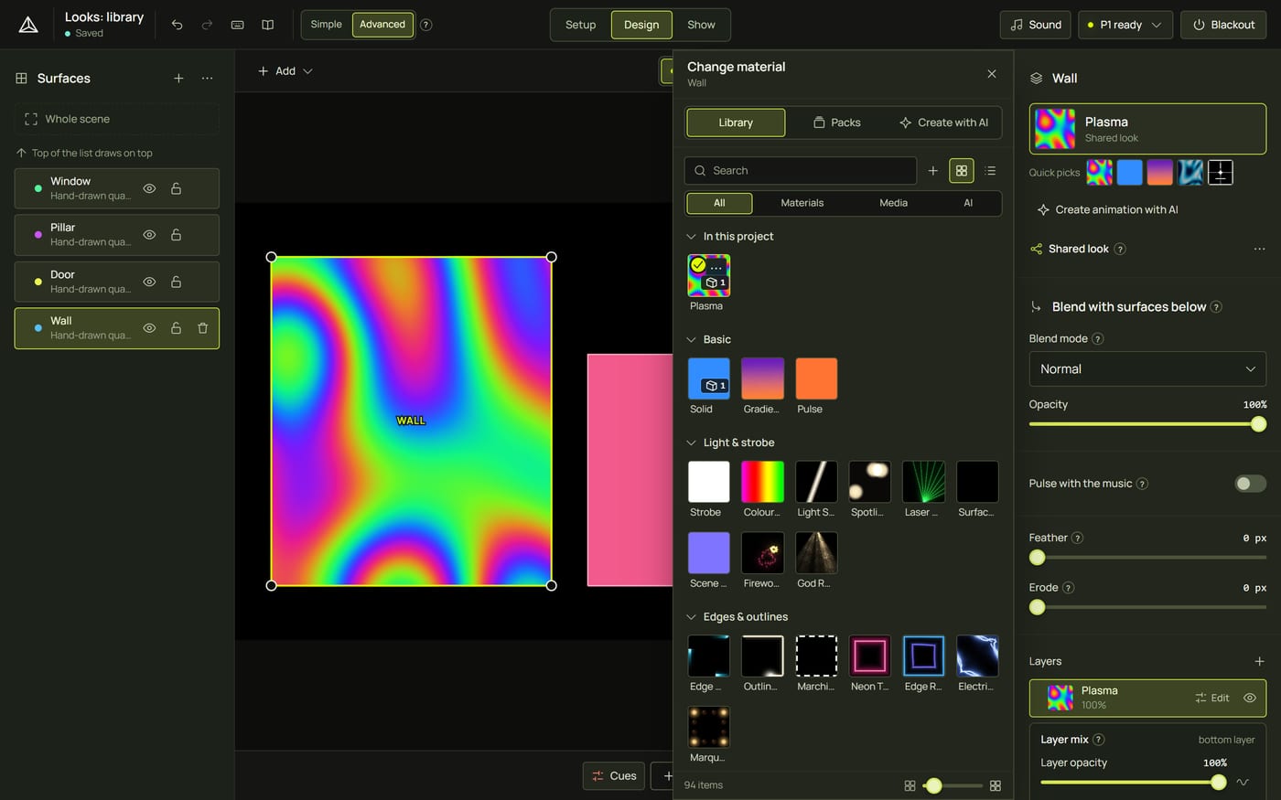Adjust the Opacity slider
Image resolution: width=1281 pixels, height=800 pixels.
click(x=1147, y=424)
